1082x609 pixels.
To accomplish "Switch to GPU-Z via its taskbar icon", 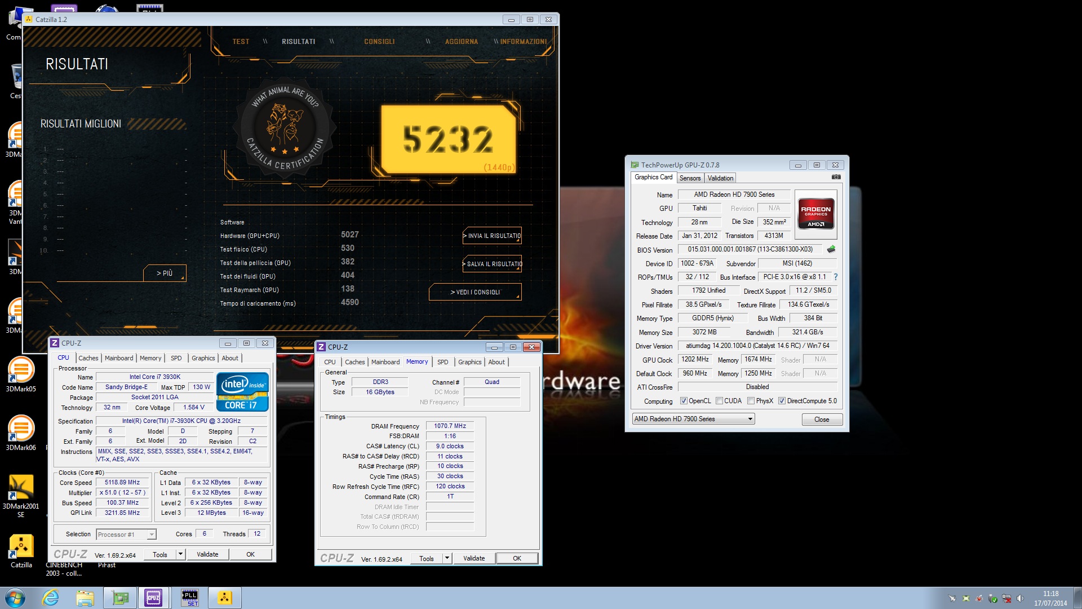I will 119,598.
